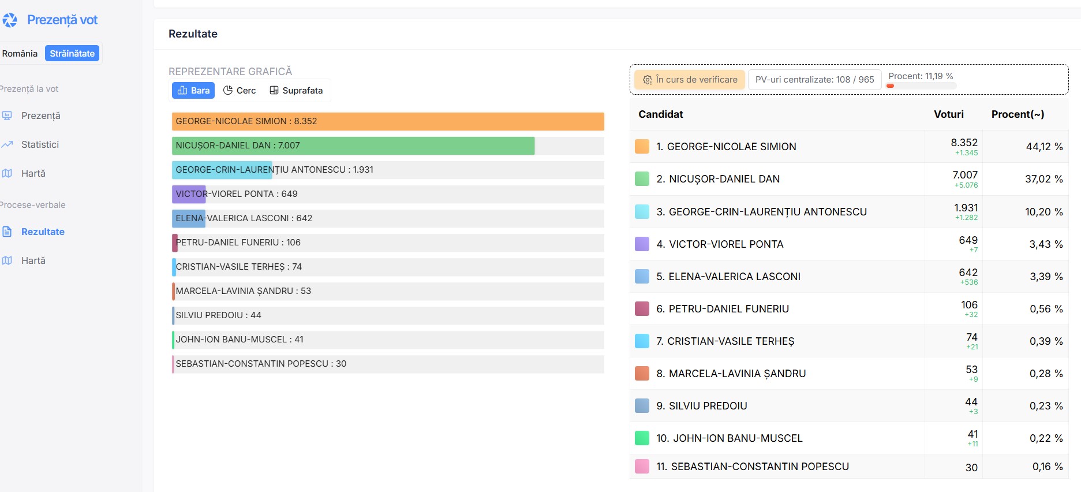1081x492 pixels.
Task: Select the Bara chart view
Action: (193, 91)
